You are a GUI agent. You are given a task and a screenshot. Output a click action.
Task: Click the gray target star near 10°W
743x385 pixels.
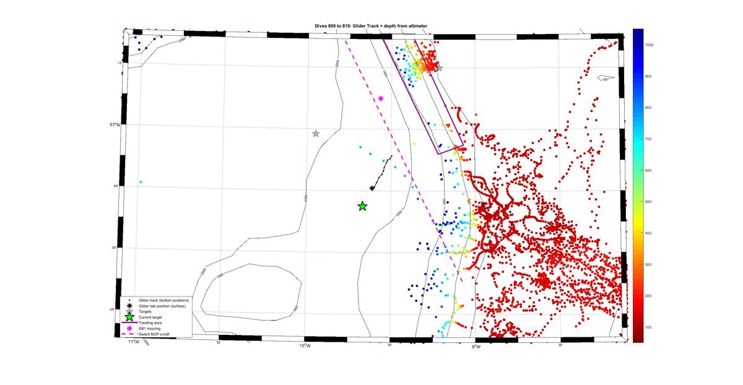pos(316,134)
